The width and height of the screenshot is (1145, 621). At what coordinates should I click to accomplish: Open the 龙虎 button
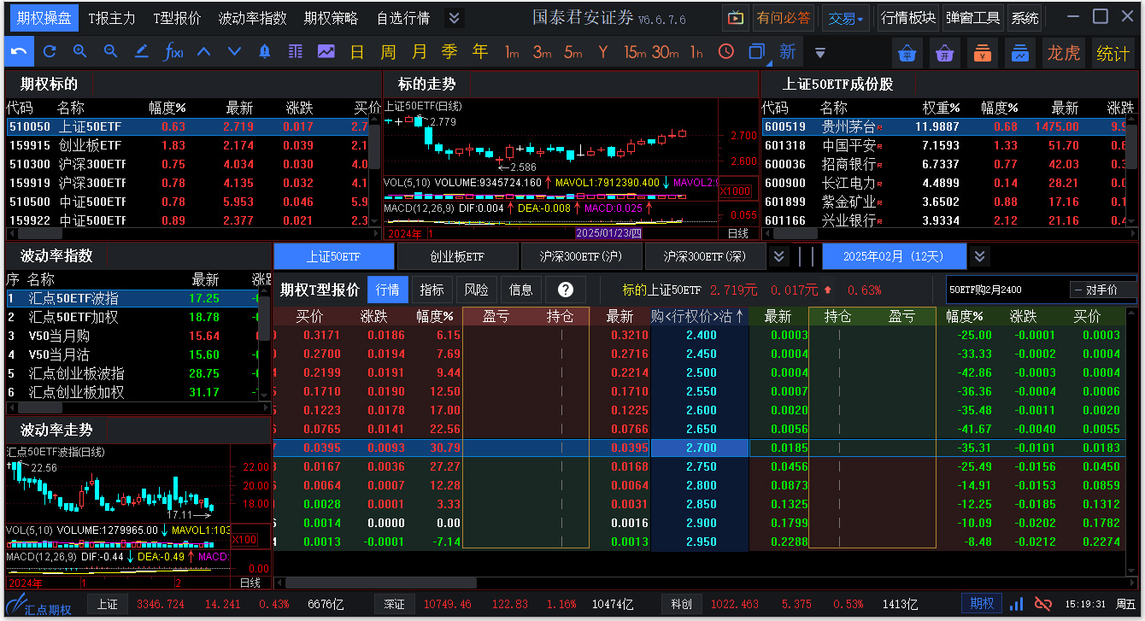[1064, 53]
